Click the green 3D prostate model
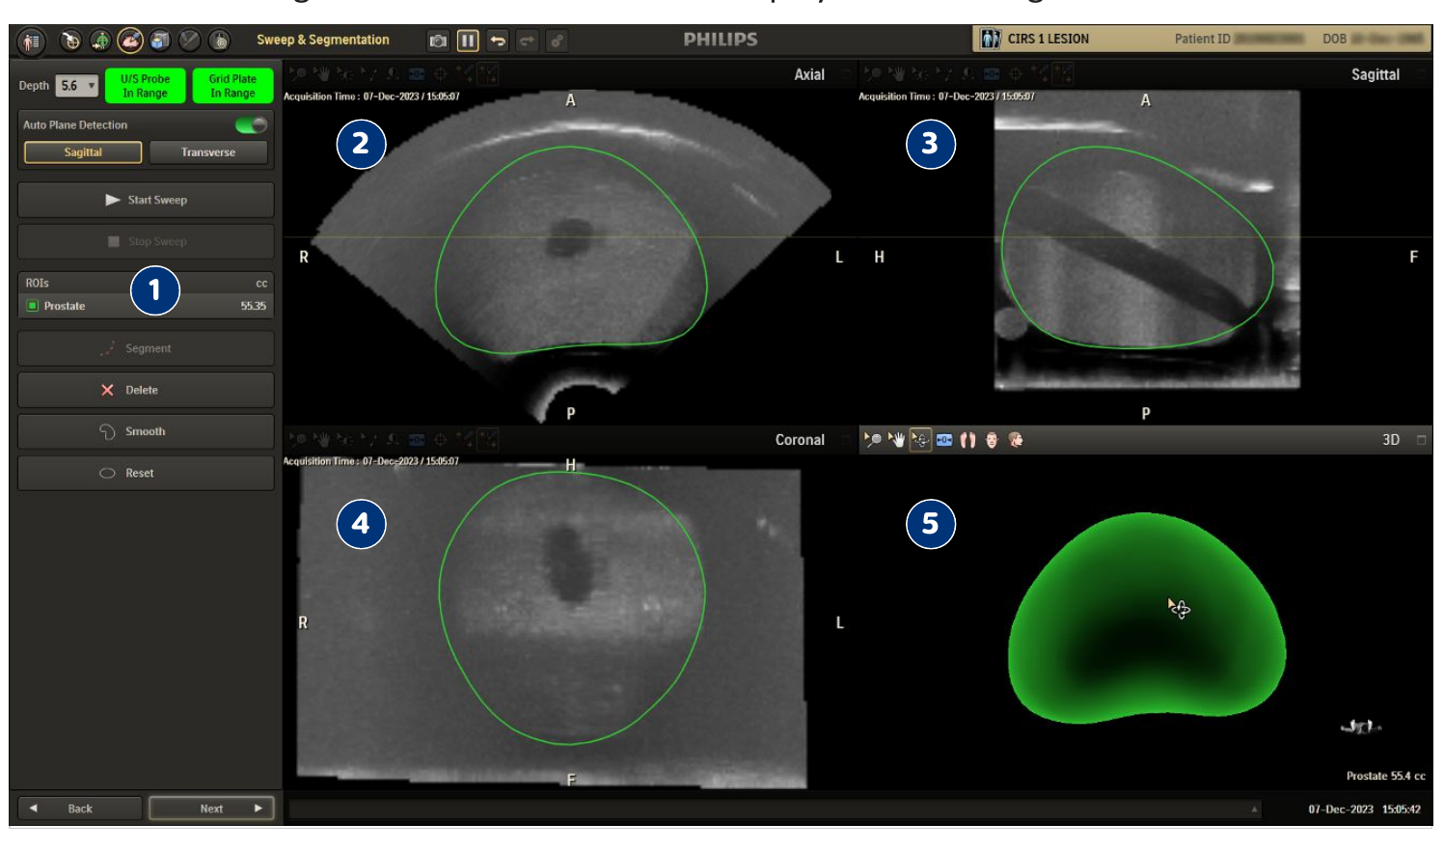 point(1146,618)
